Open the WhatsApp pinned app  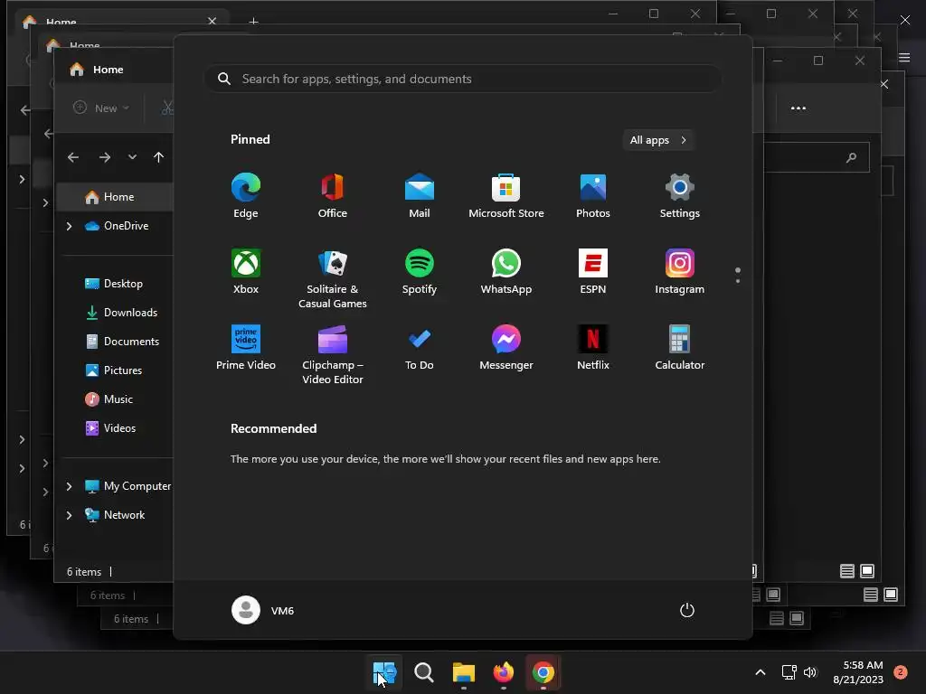[x=506, y=272]
